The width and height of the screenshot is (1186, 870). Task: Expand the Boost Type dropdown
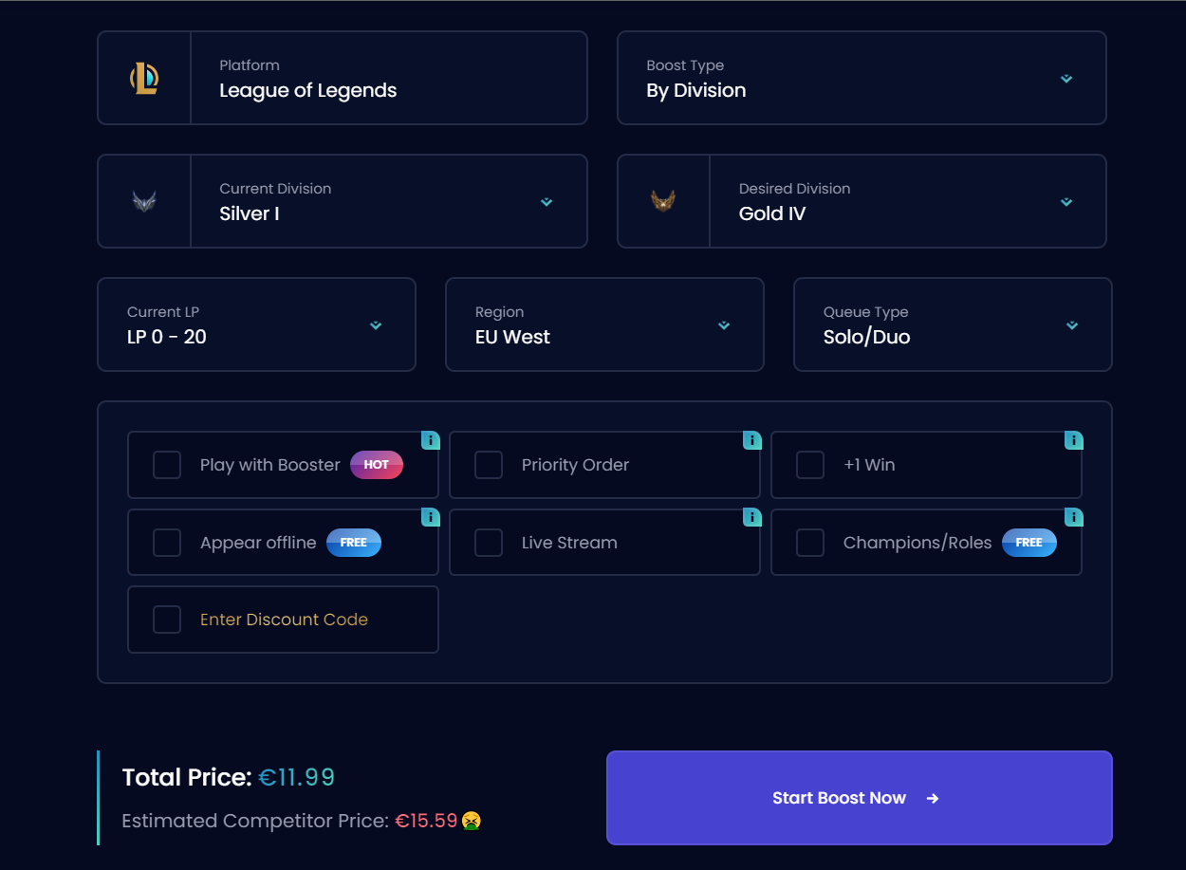coord(862,78)
